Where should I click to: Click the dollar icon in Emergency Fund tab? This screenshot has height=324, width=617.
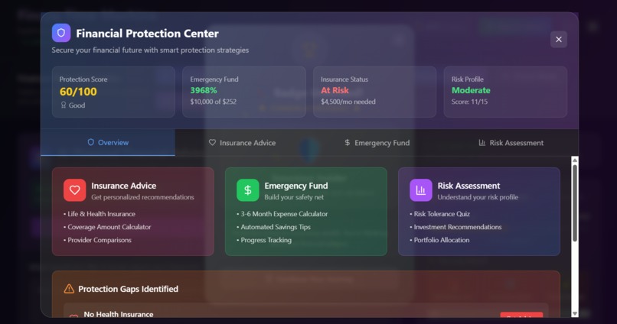(x=347, y=143)
